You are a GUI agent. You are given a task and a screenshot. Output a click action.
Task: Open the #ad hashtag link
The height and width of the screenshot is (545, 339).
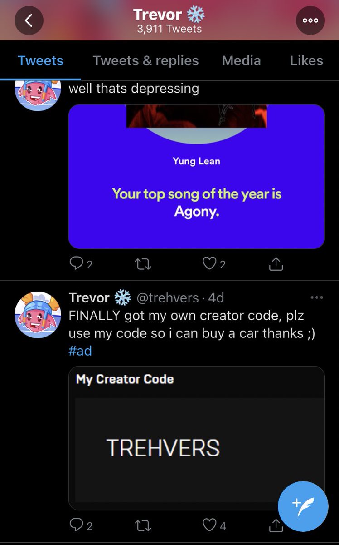coord(80,351)
